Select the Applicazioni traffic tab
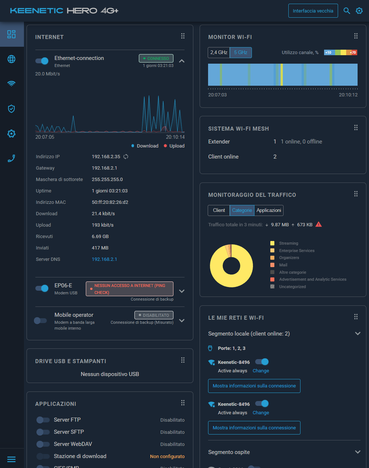This screenshot has width=369, height=468. [269, 210]
